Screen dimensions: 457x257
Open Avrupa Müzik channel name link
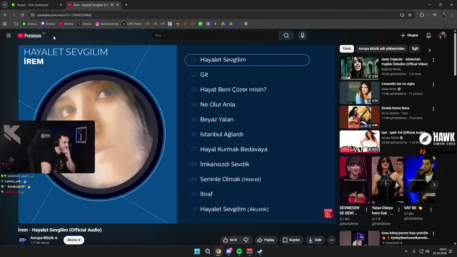(42, 238)
